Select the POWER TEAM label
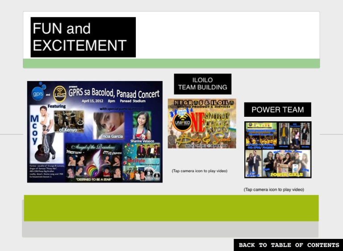 [277, 110]
